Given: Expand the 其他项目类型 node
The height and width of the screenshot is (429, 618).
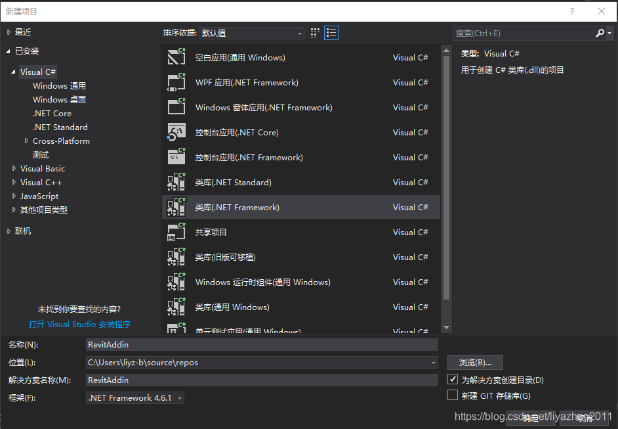Looking at the screenshot, I should click(x=14, y=210).
